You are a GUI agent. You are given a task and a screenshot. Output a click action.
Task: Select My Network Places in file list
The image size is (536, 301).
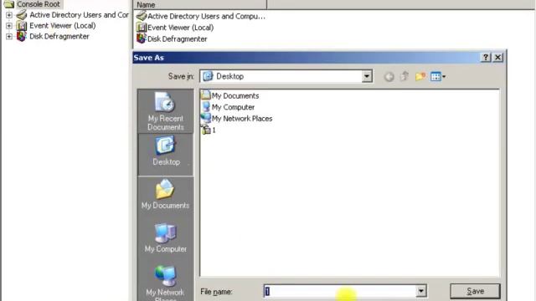pyautogui.click(x=237, y=119)
